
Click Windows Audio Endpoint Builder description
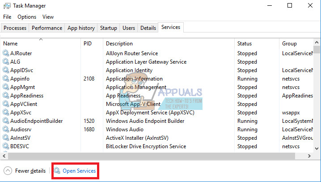pyautogui.click(x=145, y=121)
